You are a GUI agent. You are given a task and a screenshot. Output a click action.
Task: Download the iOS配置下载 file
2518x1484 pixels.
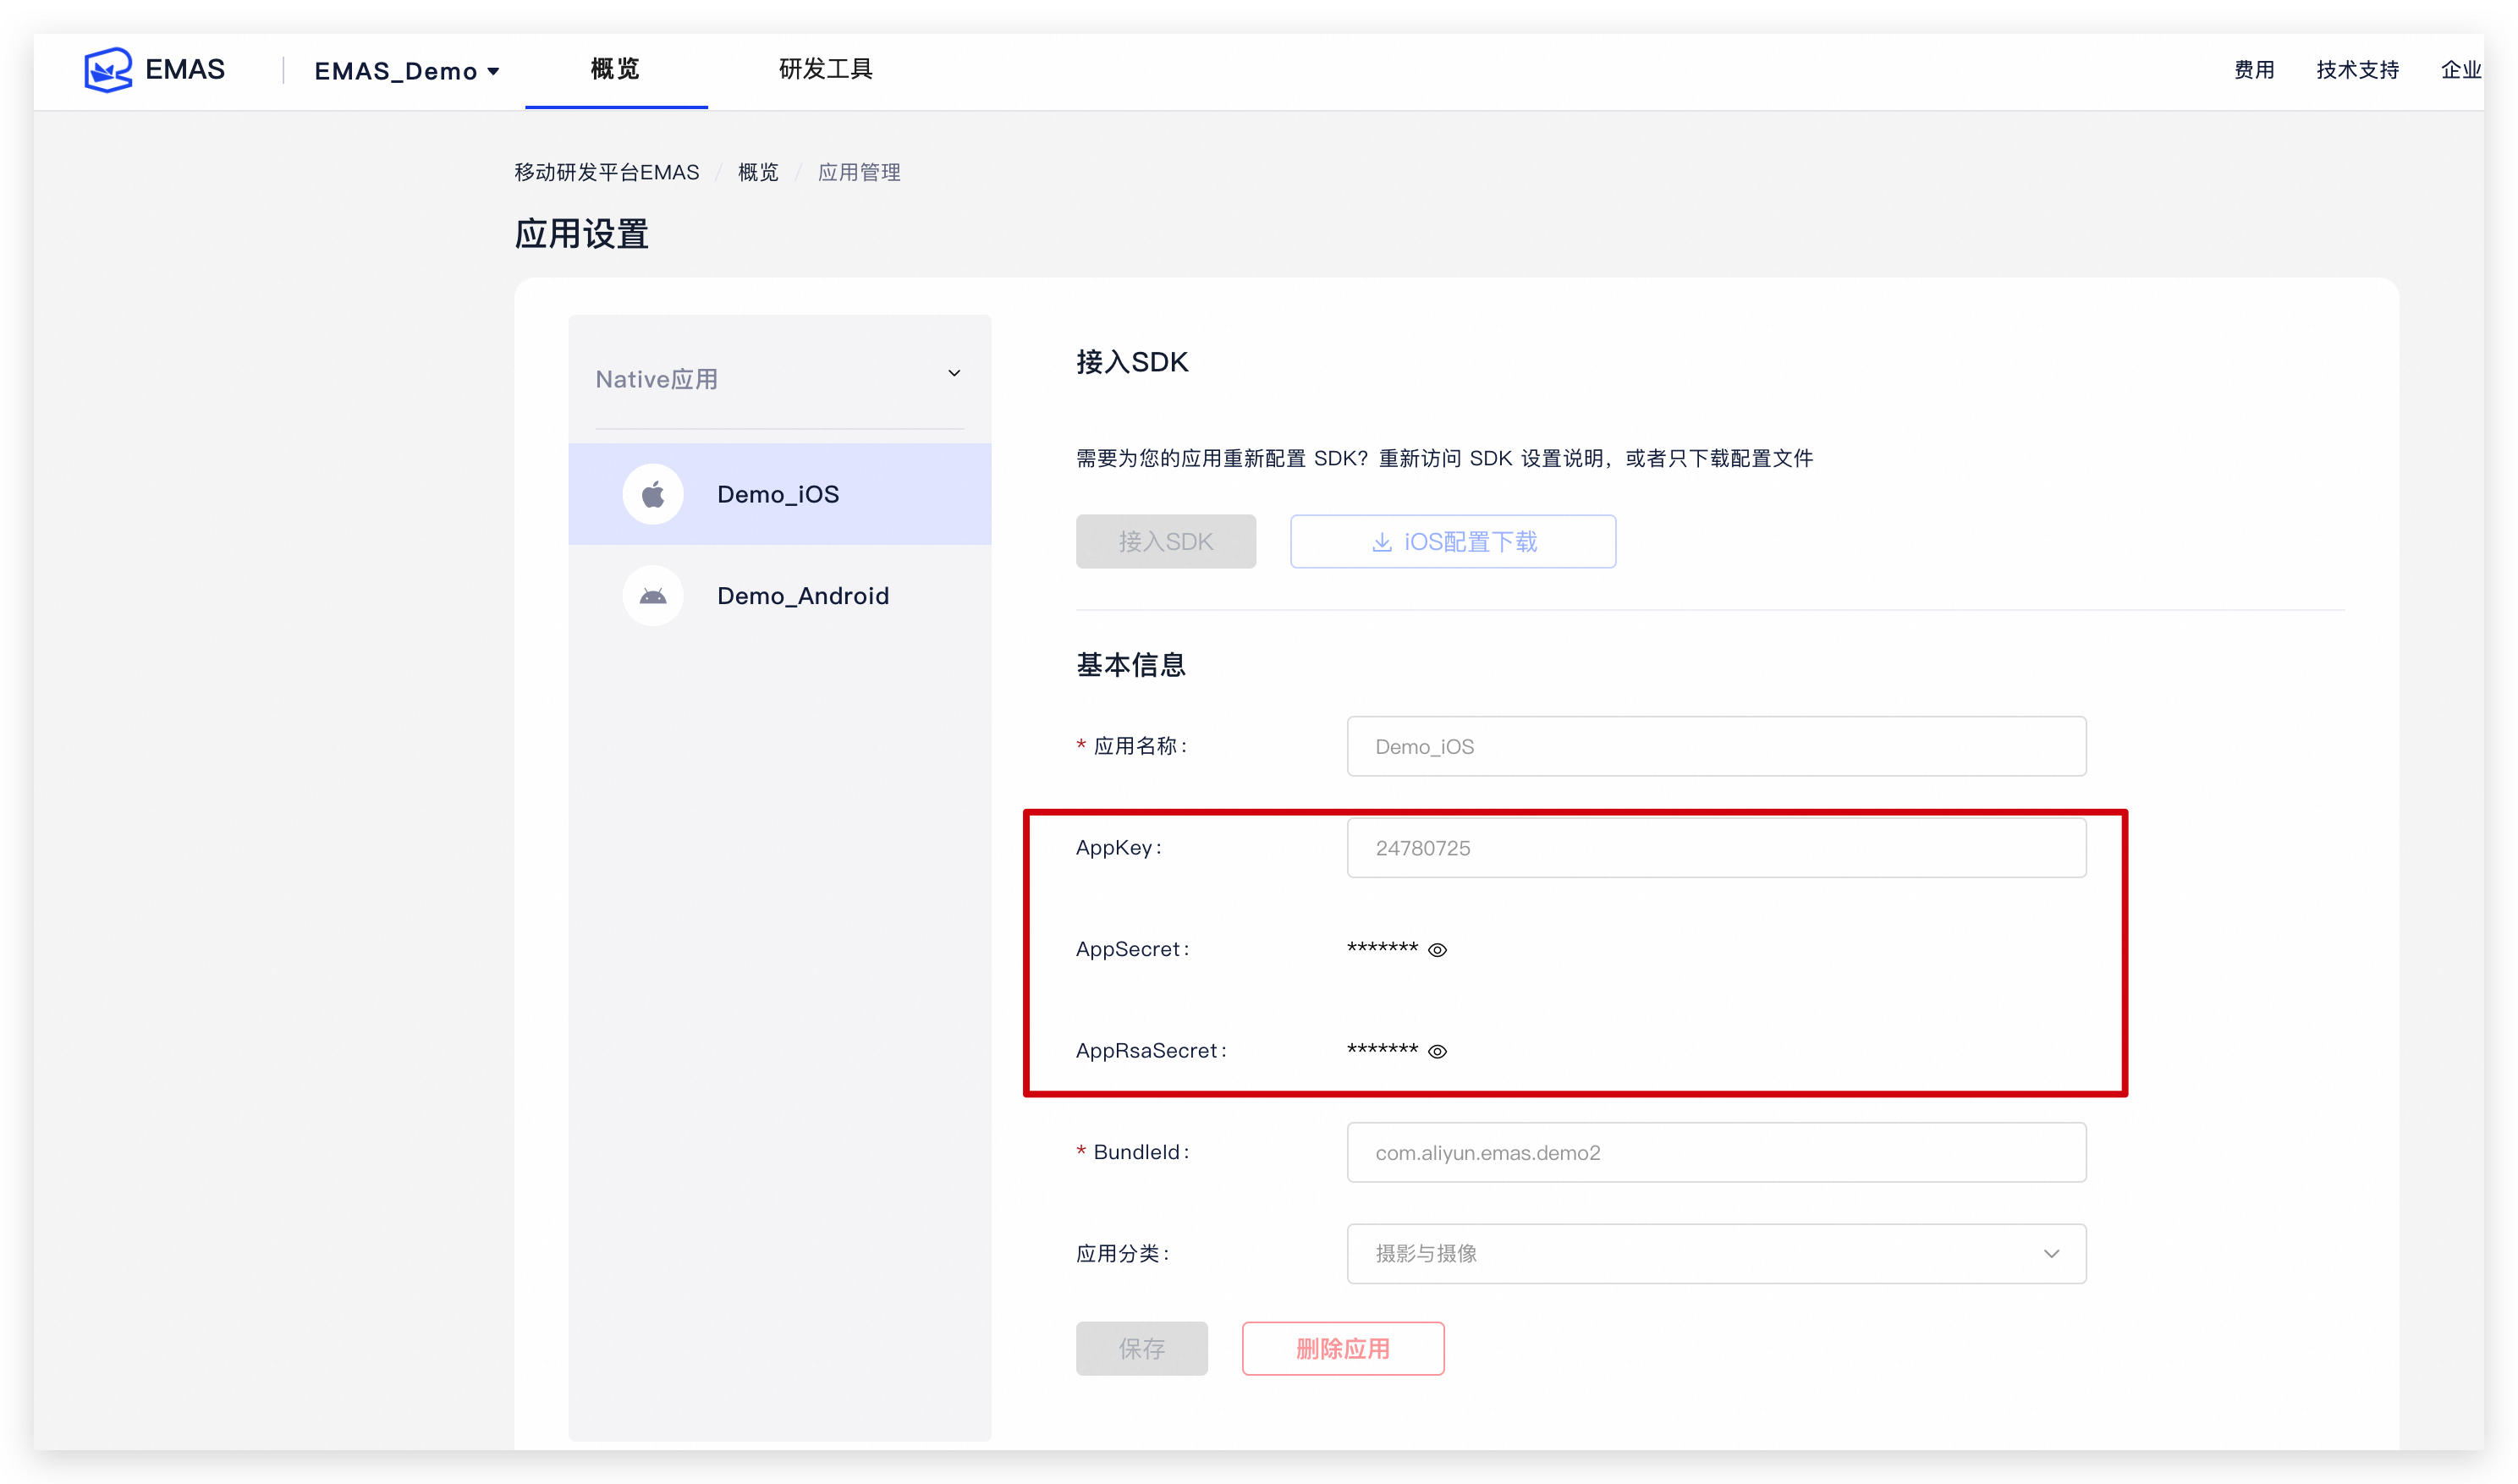1452,541
